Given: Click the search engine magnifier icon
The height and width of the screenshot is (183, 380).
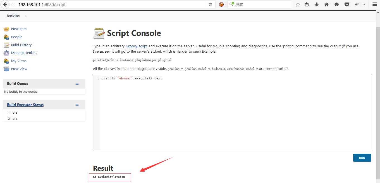Looking at the screenshot, I should [231, 4].
